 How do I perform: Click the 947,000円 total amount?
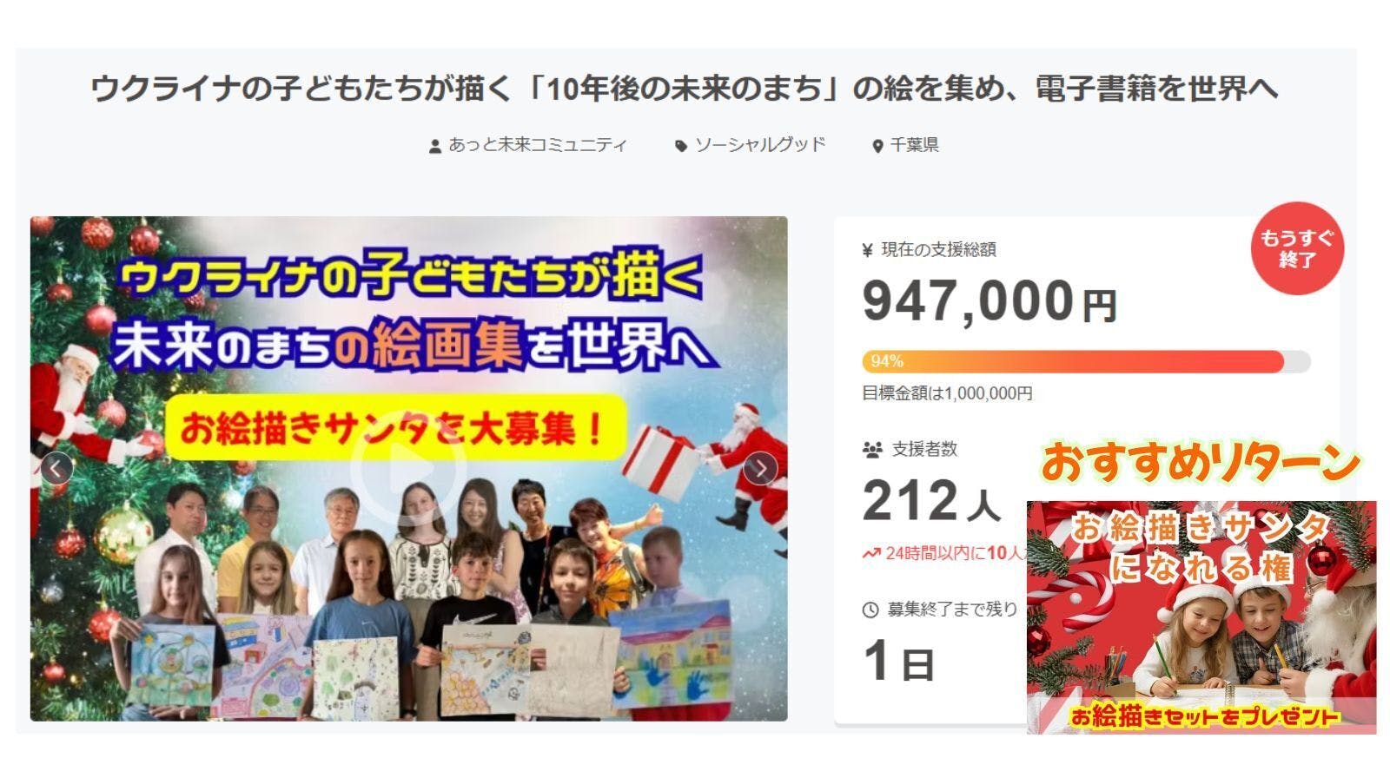tap(990, 301)
